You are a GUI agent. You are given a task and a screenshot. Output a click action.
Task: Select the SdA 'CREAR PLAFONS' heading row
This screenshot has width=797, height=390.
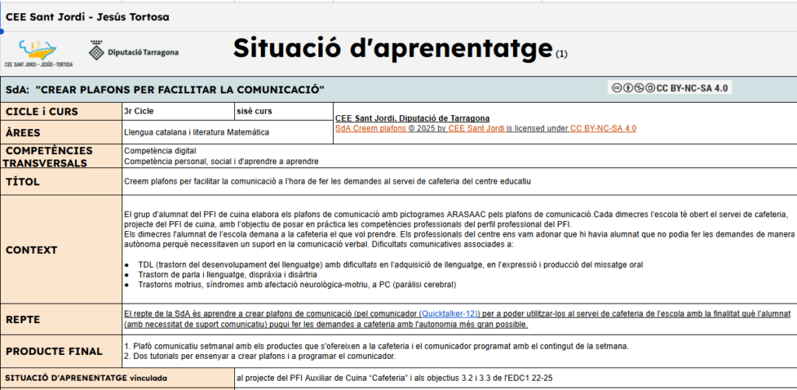point(164,89)
